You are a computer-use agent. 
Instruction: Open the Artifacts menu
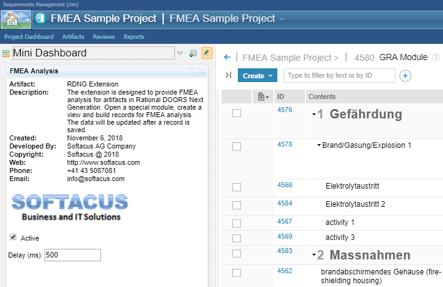click(73, 37)
